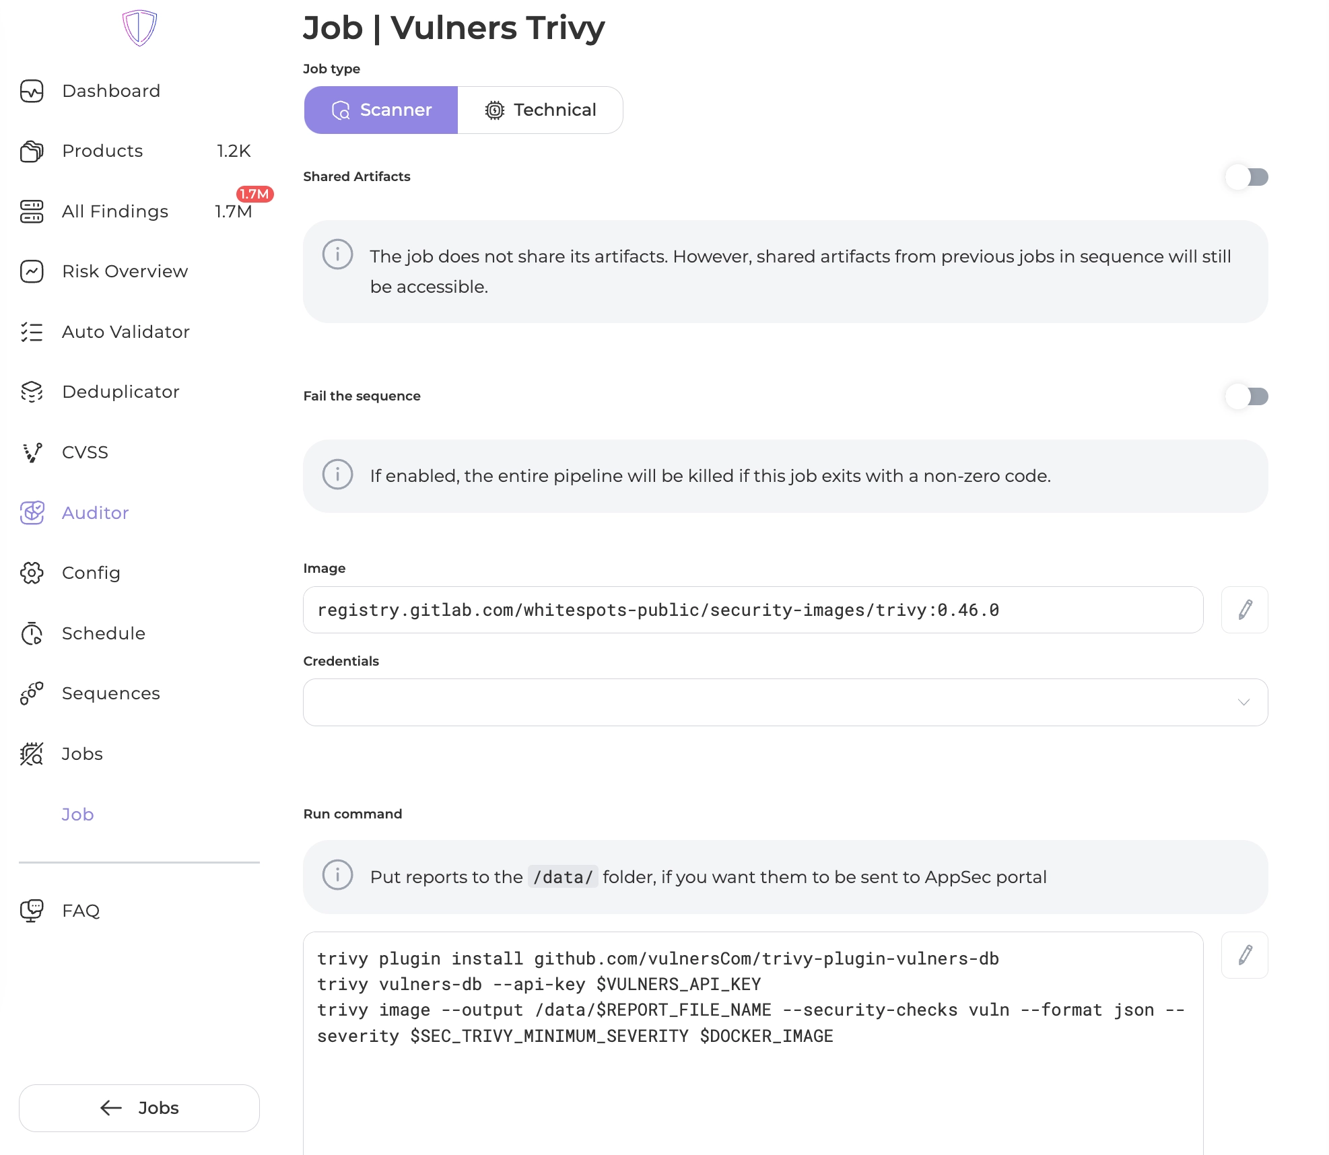Open Config gear icon
The width and height of the screenshot is (1329, 1155).
(x=32, y=573)
